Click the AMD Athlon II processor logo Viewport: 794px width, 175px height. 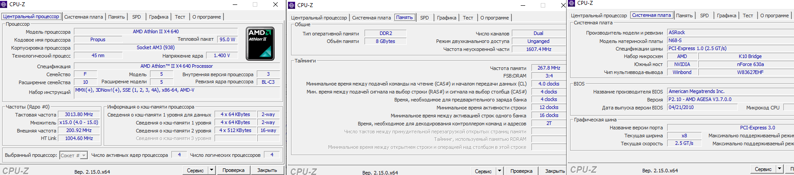point(260,43)
